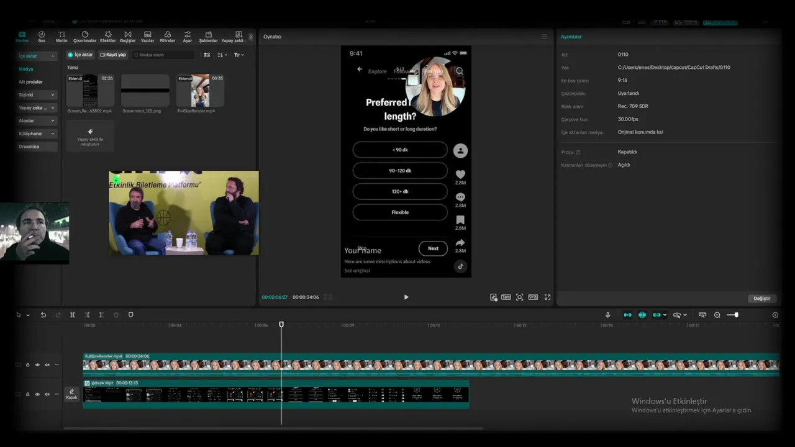This screenshot has width=795, height=447.
Task: Select Alt projeler in sidebar
Action: point(30,82)
